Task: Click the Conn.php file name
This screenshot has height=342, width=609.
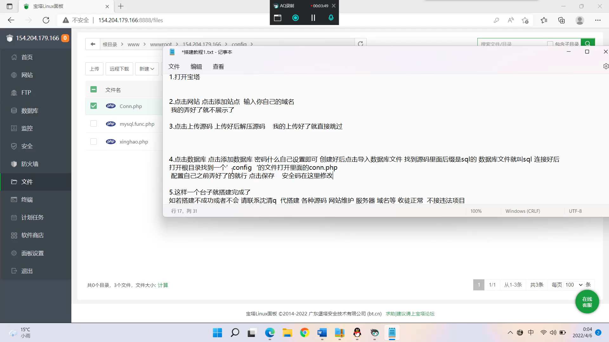Action: coord(131,106)
